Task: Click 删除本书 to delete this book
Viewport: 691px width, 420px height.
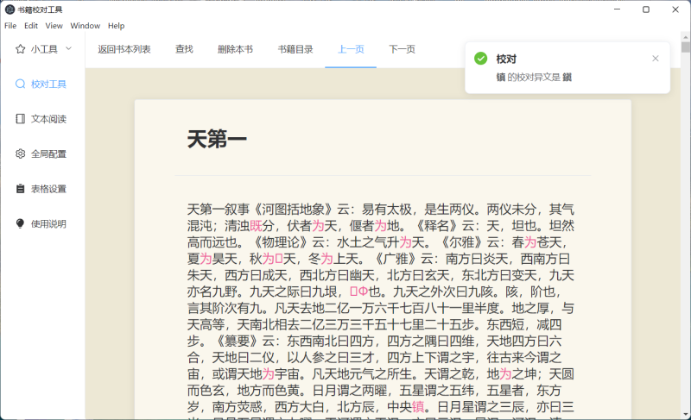Action: [235, 49]
